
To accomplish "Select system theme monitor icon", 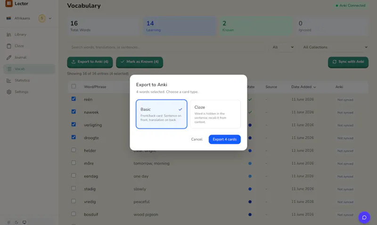I will point(25,222).
